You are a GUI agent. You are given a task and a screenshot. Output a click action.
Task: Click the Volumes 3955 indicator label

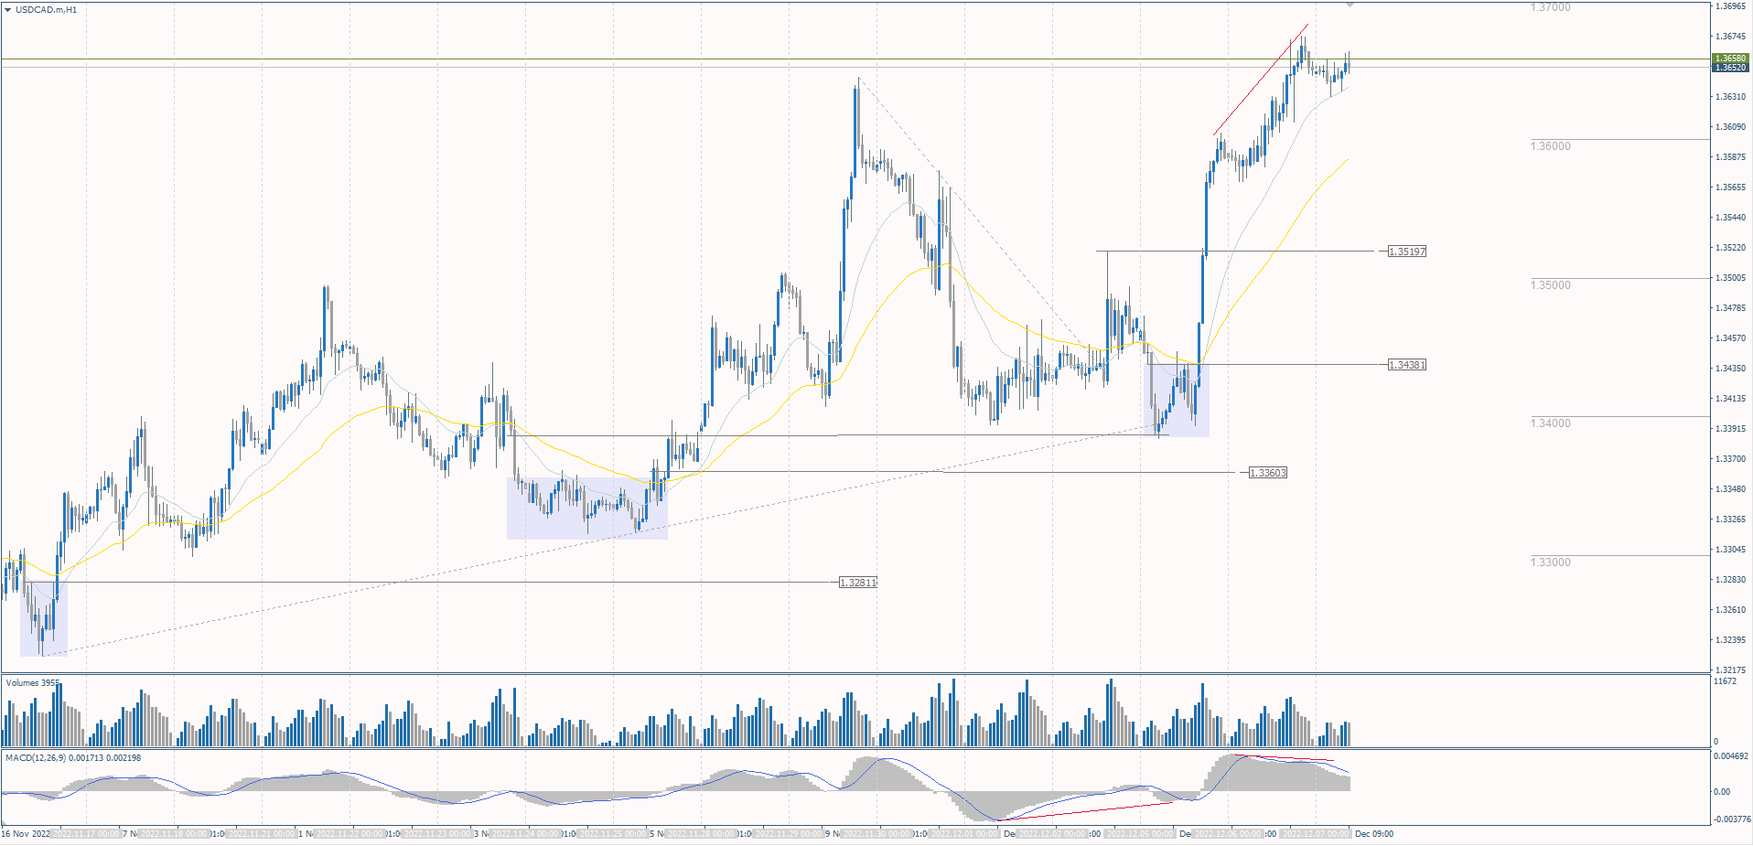(x=32, y=683)
